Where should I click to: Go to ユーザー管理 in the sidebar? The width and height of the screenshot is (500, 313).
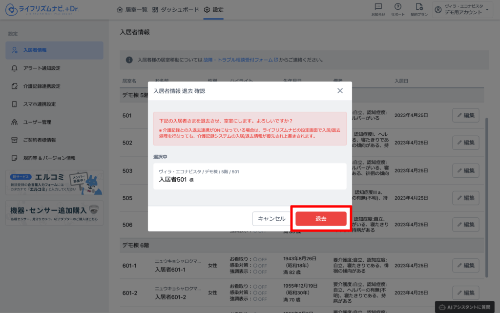click(37, 122)
